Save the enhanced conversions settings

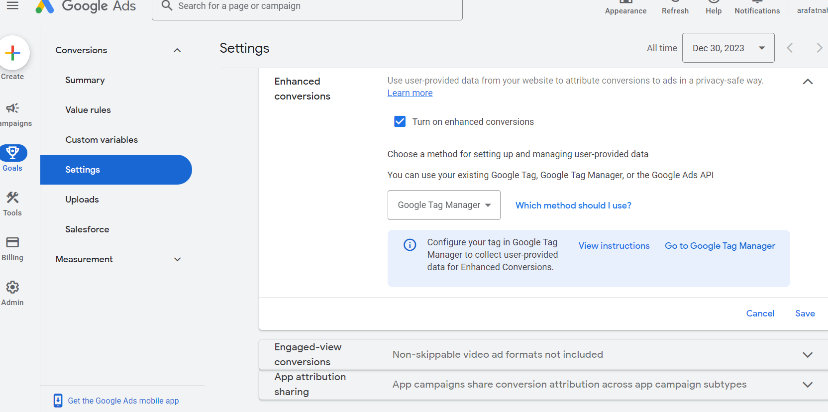coord(805,313)
